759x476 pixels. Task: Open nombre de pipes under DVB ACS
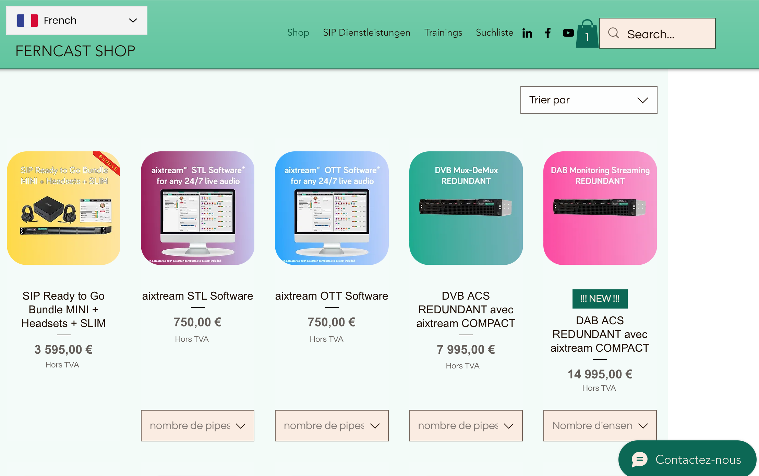[466, 426]
